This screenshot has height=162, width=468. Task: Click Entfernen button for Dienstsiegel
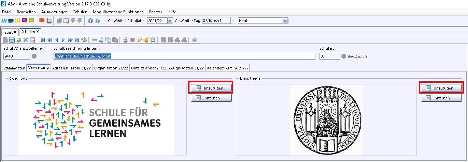pos(441,98)
